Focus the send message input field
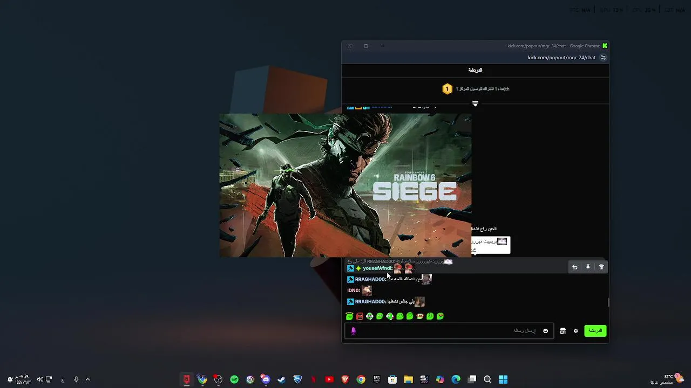The width and height of the screenshot is (691, 388). pos(449,331)
